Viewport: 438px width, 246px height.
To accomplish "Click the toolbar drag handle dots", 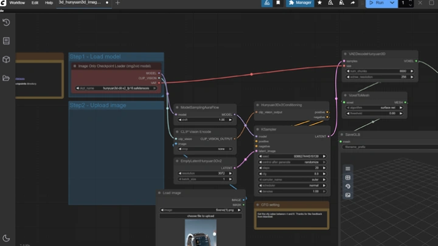I will [x=363, y=3].
